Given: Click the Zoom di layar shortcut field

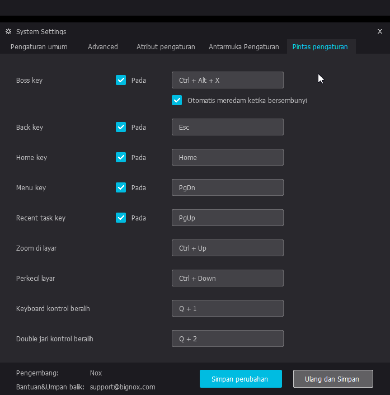Looking at the screenshot, I should coord(228,248).
